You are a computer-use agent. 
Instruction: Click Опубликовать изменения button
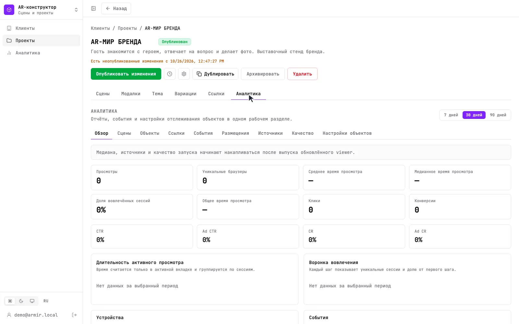126,74
